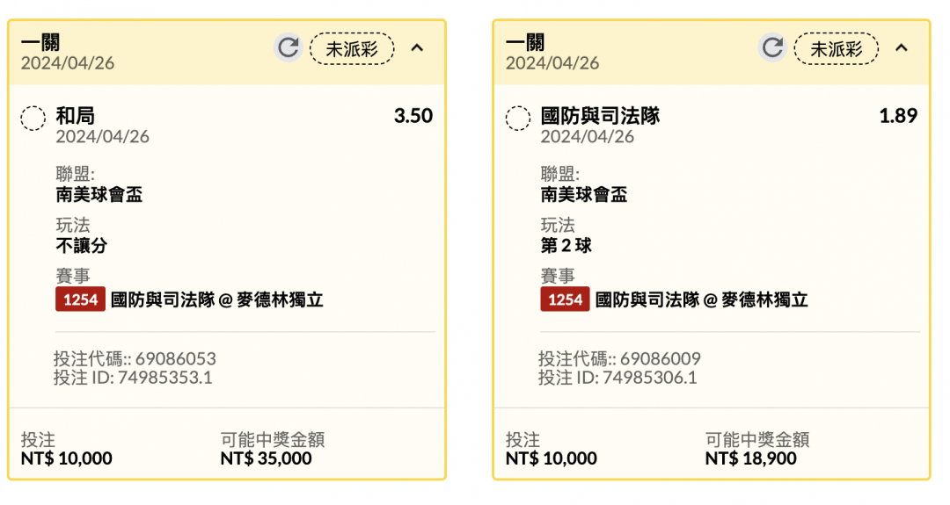
Task: Click the 1.89 odds value
Action: pos(898,116)
